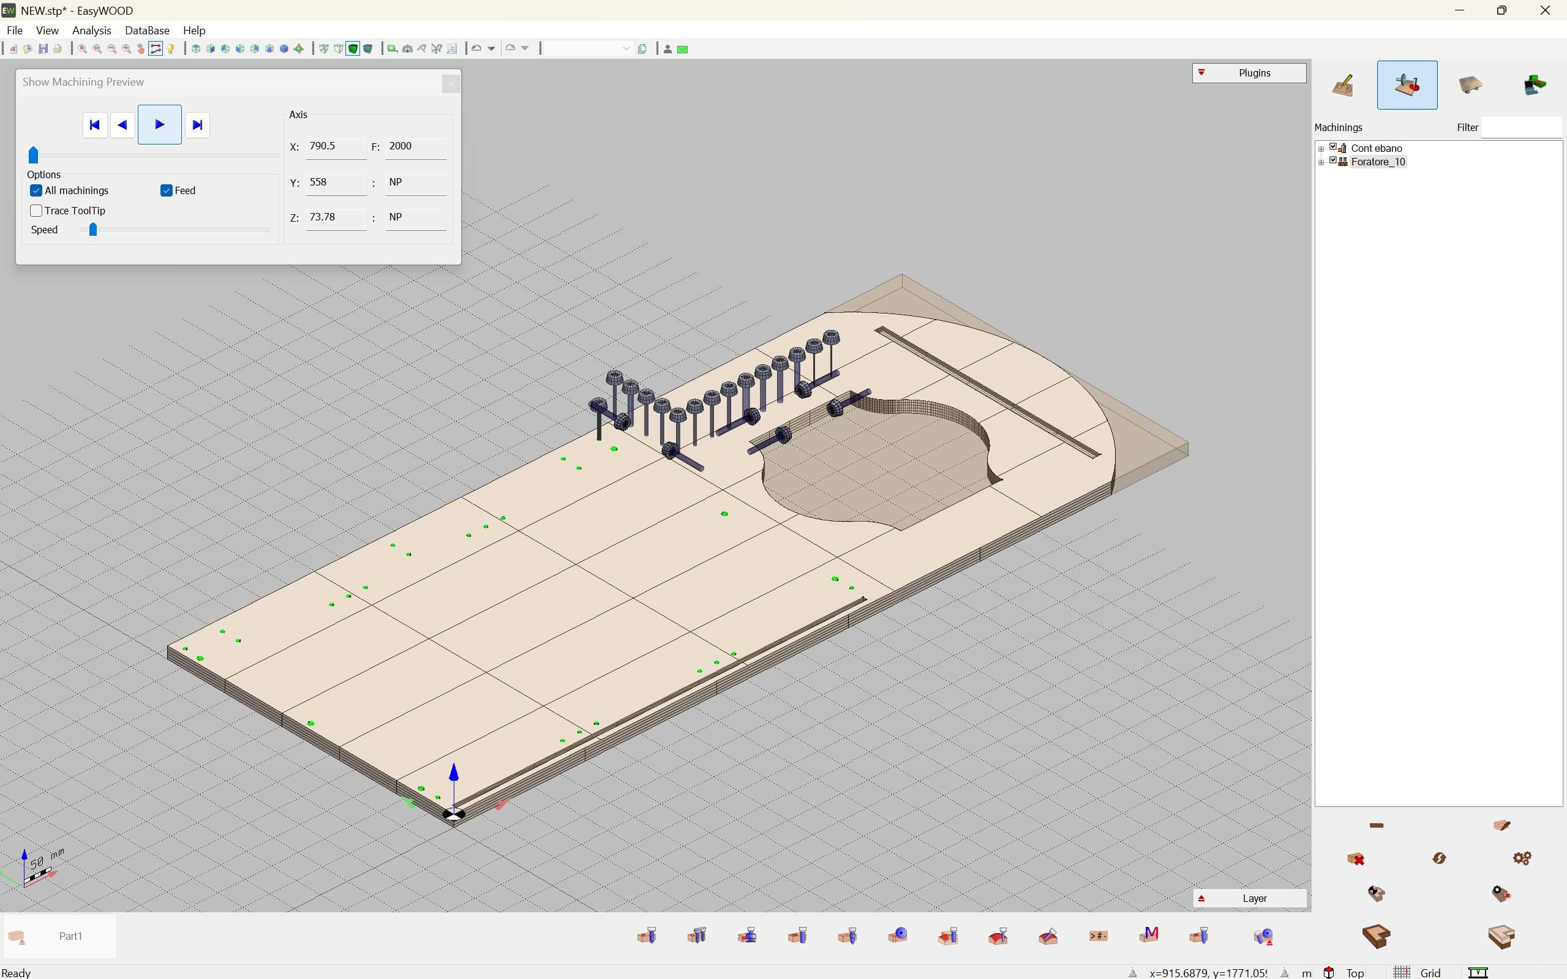Image resolution: width=1567 pixels, height=979 pixels.
Task: Click the Top view status bar button
Action: (1355, 972)
